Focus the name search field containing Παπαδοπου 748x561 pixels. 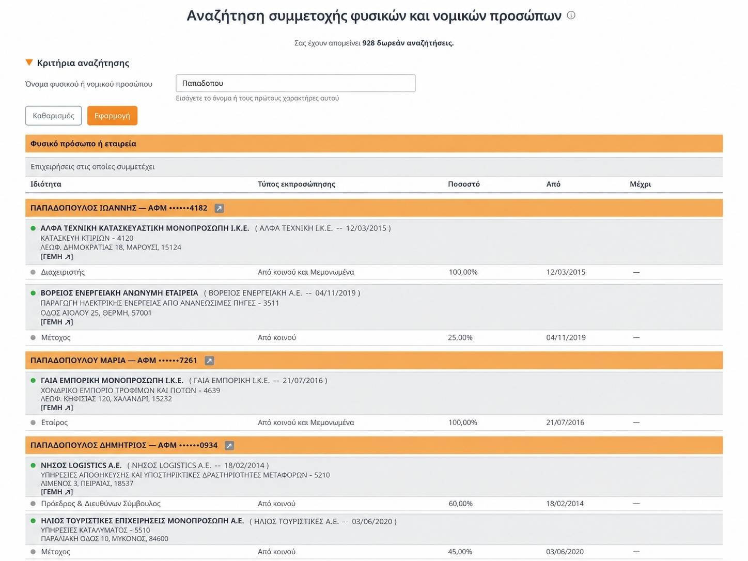coord(295,83)
